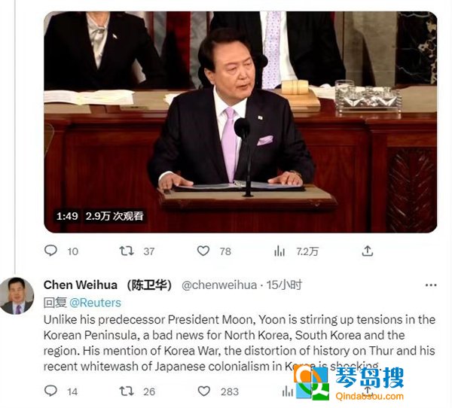Open Chen Weihua's reply text about Yoon
Viewport: 452px width, 408px height.
point(240,343)
